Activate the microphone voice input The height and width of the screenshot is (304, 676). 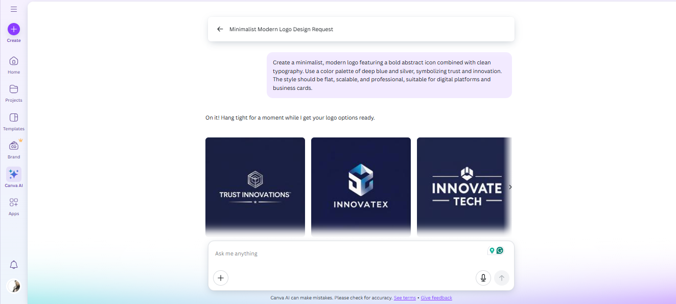tap(483, 278)
